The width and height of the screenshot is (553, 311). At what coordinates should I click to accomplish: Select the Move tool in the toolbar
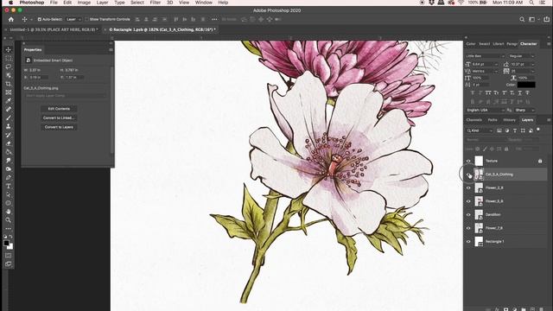click(x=8, y=50)
